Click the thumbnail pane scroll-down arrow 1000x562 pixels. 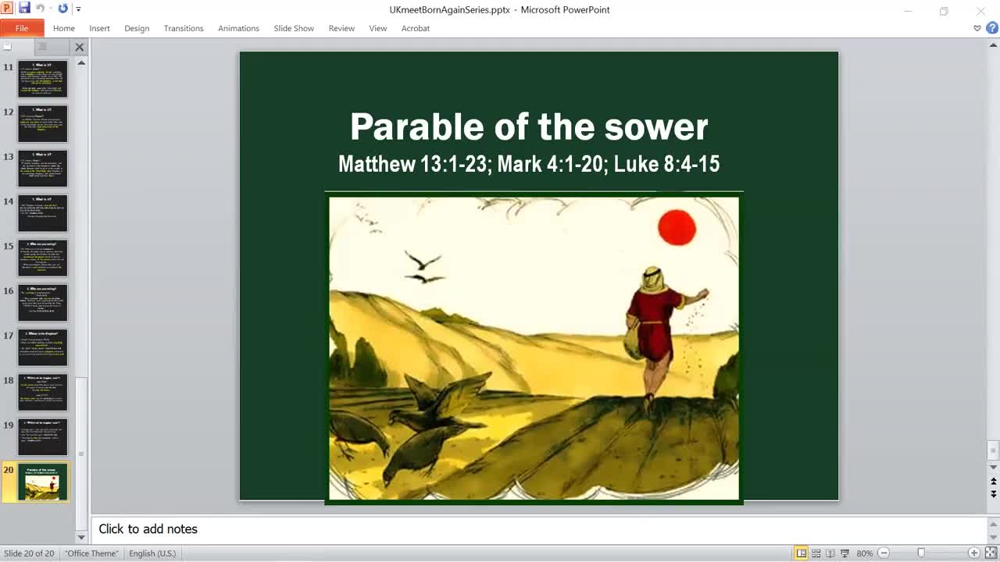(81, 537)
